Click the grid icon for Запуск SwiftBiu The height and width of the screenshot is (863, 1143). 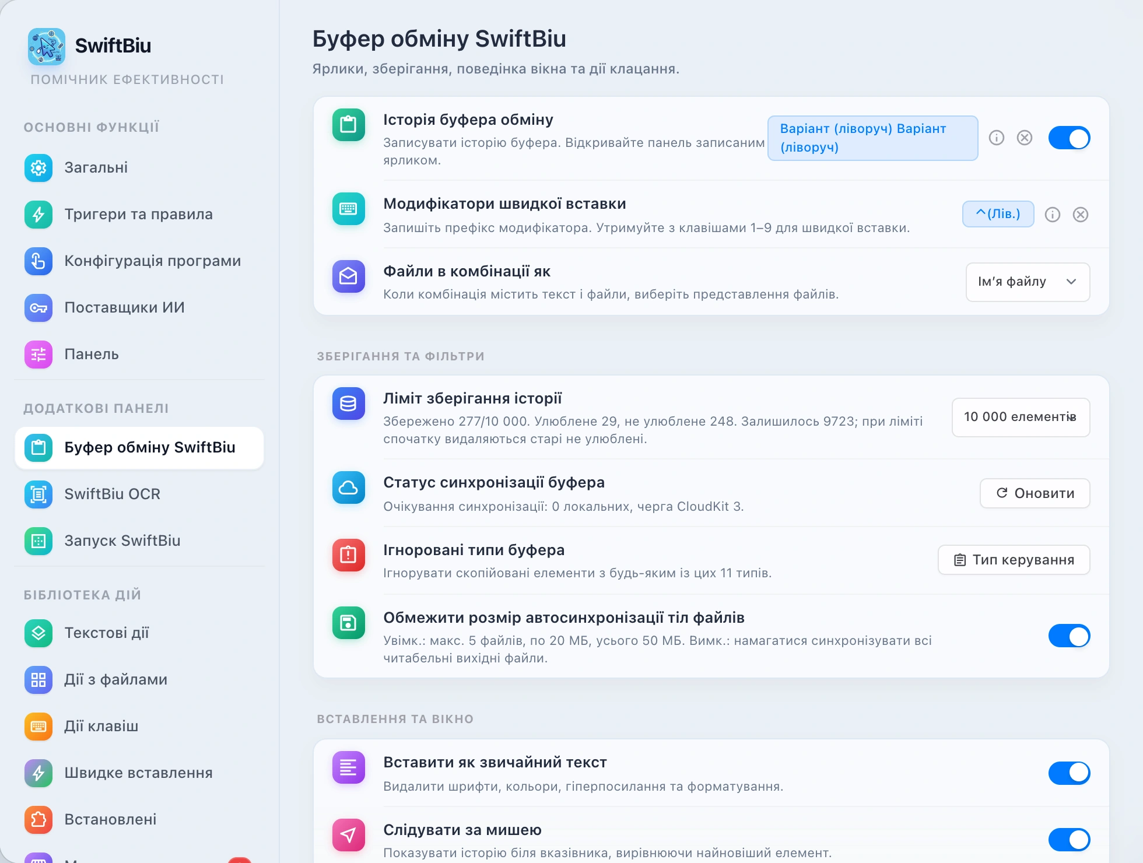pyautogui.click(x=38, y=541)
